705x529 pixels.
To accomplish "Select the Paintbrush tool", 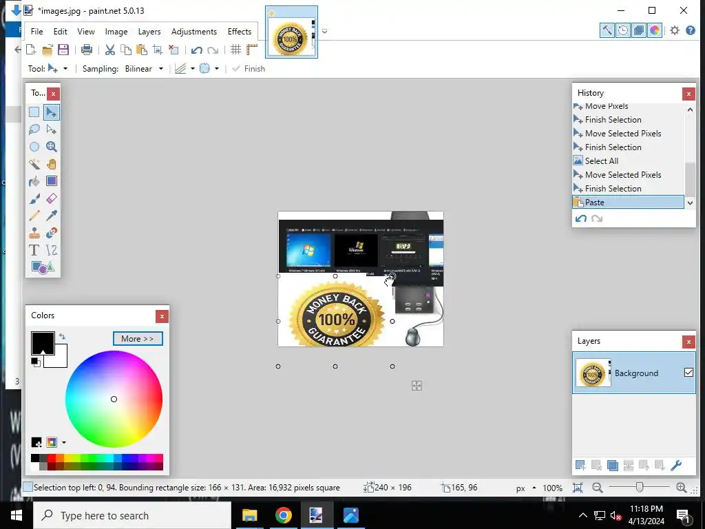I will point(34,198).
